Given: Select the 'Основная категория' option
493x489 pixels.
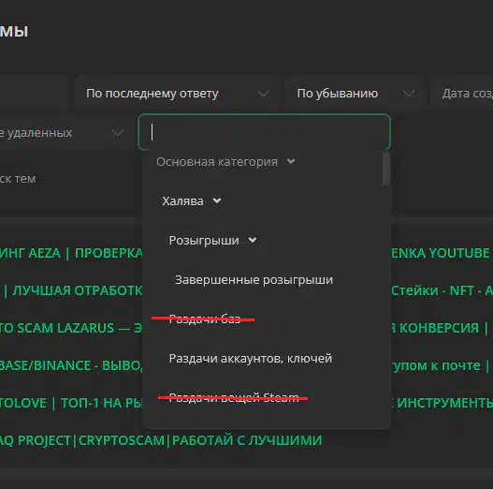Looking at the screenshot, I should click(x=217, y=162).
